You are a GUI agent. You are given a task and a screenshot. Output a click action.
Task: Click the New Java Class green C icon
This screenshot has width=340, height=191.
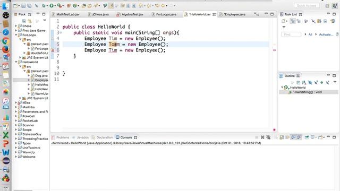[x=75, y=6]
